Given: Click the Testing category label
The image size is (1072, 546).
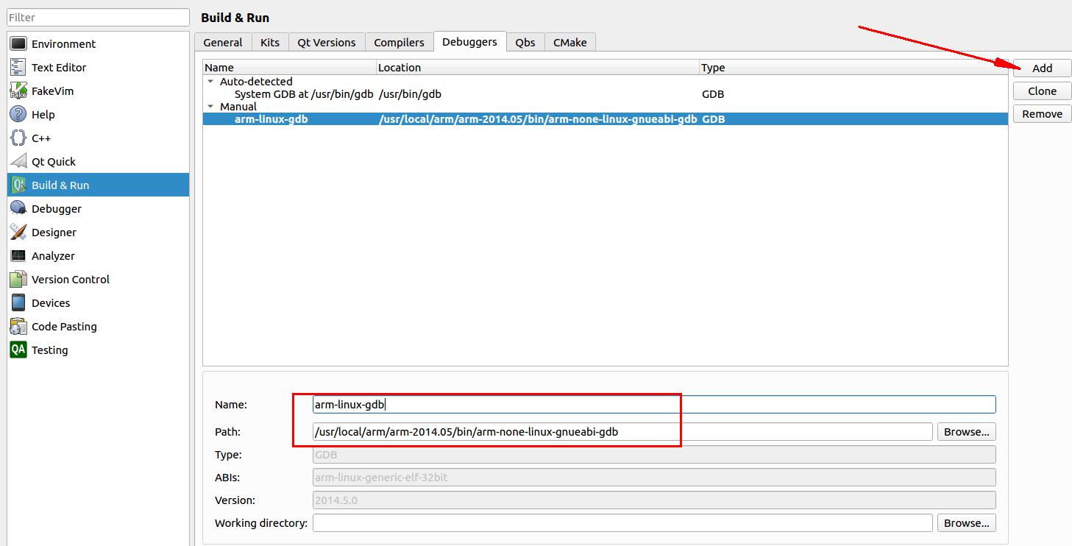Looking at the screenshot, I should [49, 350].
